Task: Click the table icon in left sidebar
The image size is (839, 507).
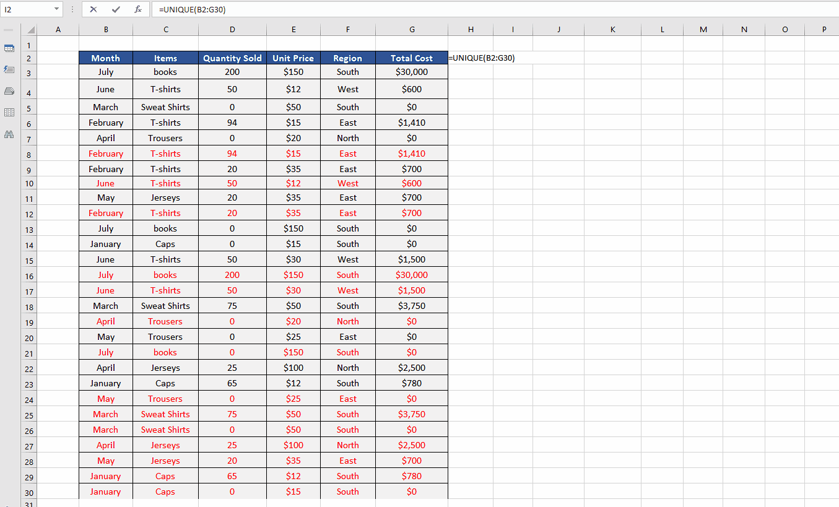Action: tap(9, 48)
